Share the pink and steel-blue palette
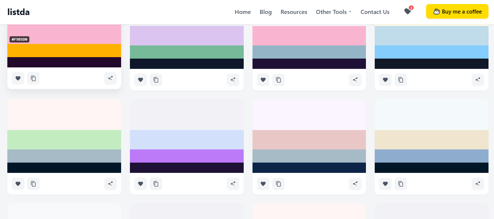This screenshot has width=494, height=219. point(355,80)
